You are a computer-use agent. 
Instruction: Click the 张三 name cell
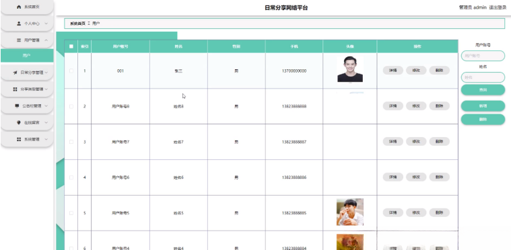[x=178, y=71]
